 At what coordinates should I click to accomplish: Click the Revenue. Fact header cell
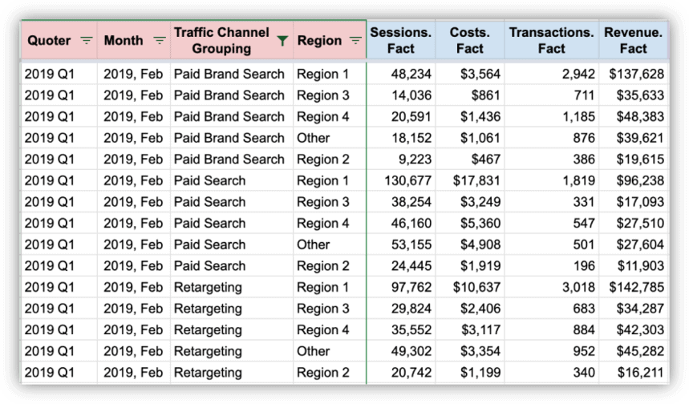point(633,40)
